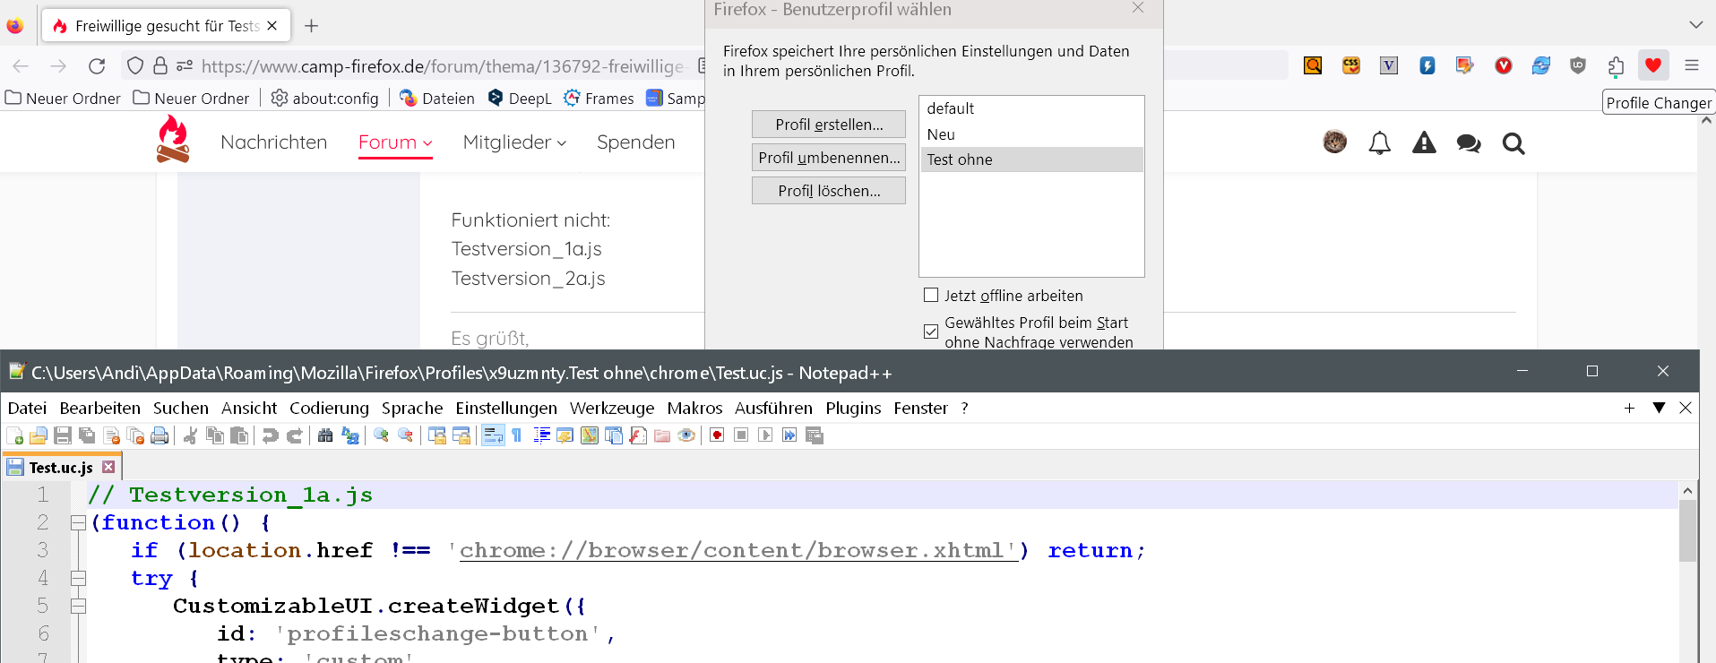Close the Test.uc.js tab with red X
Viewport: 1716px width, 663px height.
click(x=108, y=467)
